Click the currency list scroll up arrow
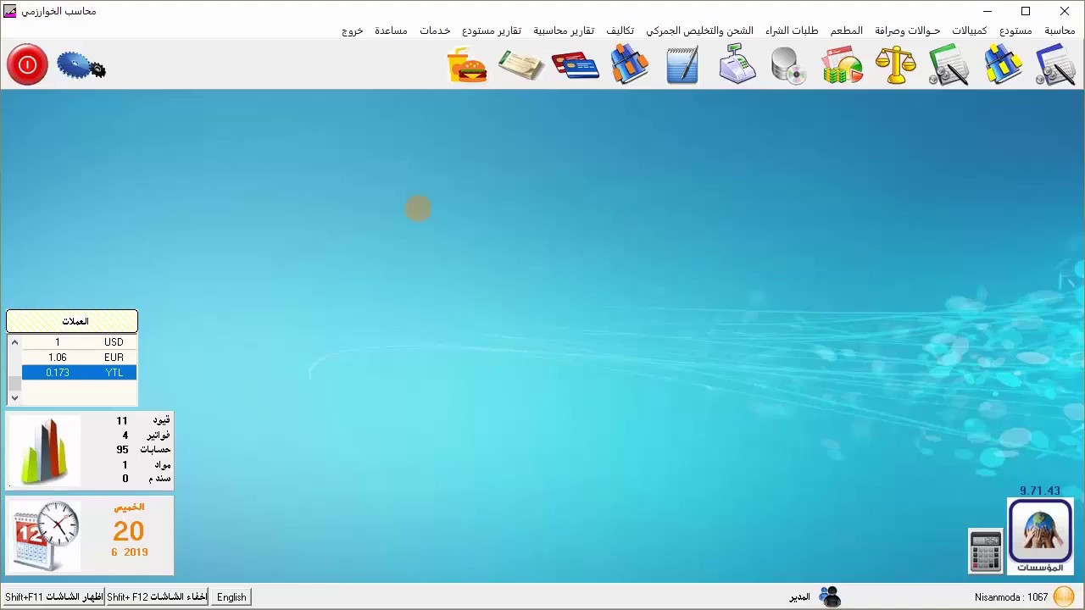1085x610 pixels. (x=14, y=342)
